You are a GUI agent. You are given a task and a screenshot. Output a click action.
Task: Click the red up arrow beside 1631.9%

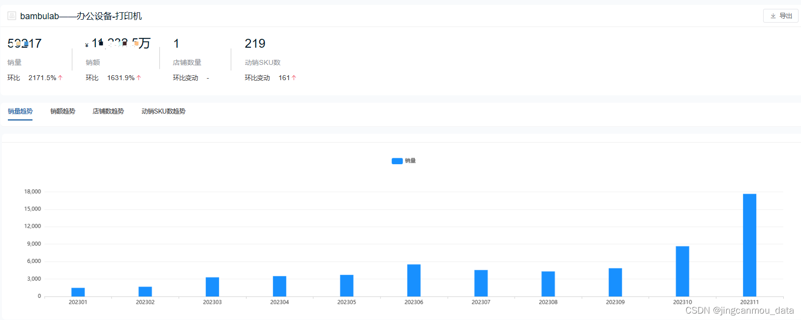pos(139,78)
